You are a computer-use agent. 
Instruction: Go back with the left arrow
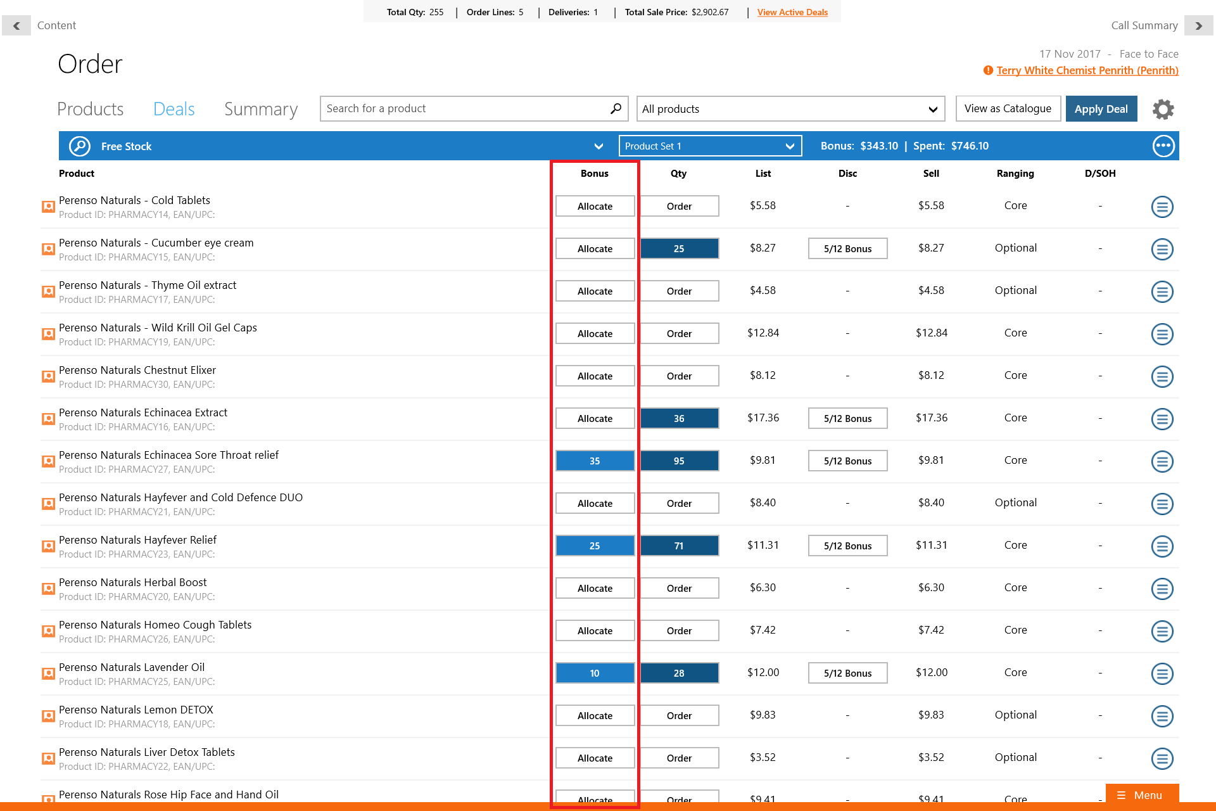16,25
